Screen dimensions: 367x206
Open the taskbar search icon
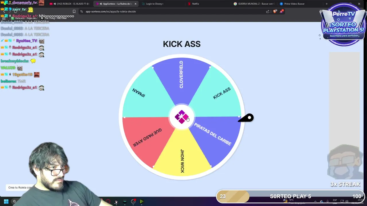(14, 201)
